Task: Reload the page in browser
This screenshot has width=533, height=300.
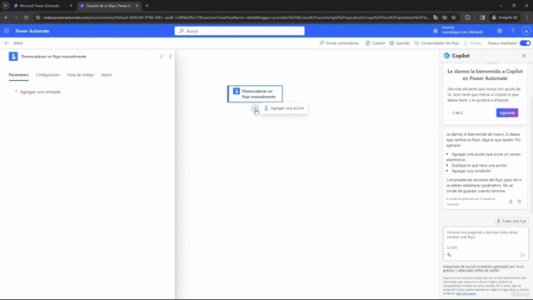Action: (26, 17)
